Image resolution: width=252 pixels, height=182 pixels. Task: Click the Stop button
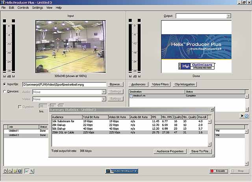point(240,171)
